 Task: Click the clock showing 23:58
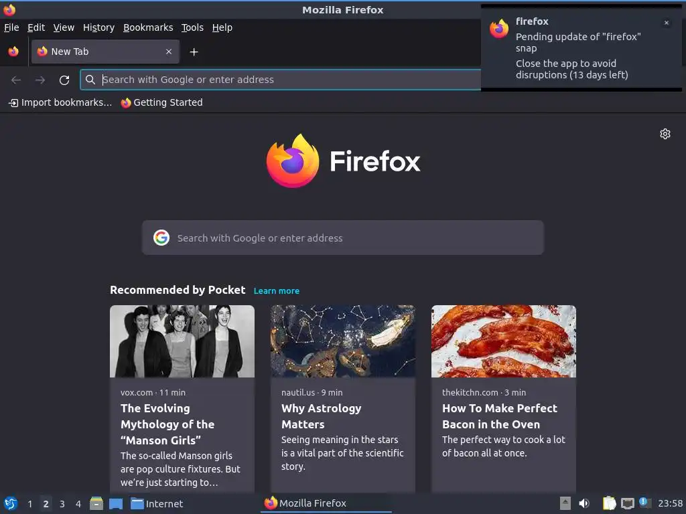(670, 504)
